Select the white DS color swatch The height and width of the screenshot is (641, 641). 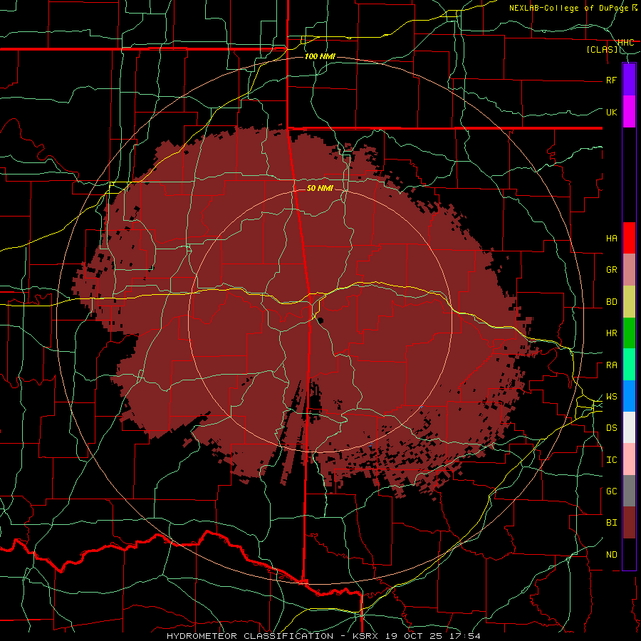point(629,427)
